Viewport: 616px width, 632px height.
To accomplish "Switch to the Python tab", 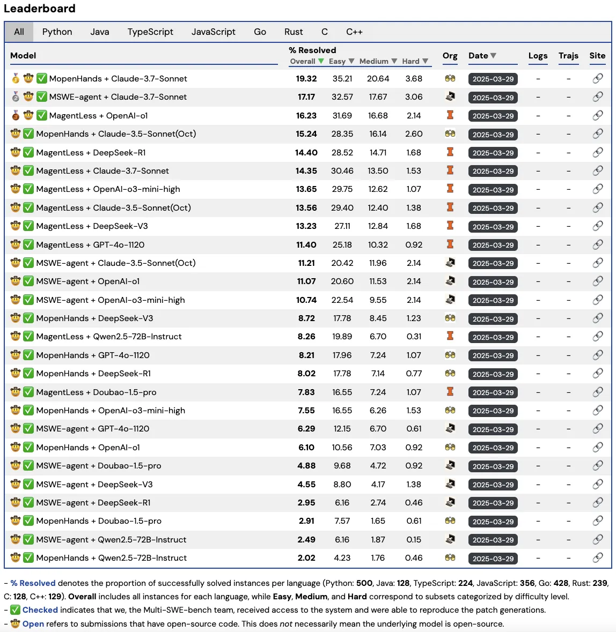I will (x=57, y=32).
